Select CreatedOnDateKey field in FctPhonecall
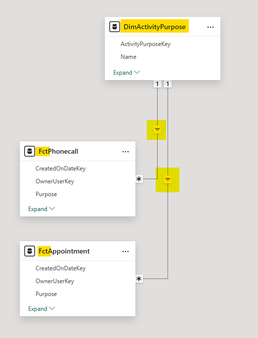The image size is (258, 338). [61, 169]
